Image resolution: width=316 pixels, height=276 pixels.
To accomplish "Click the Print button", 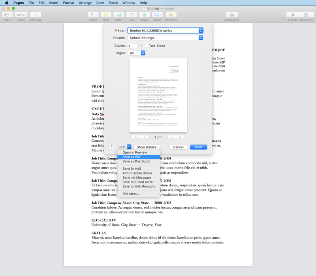I will coord(199,147).
